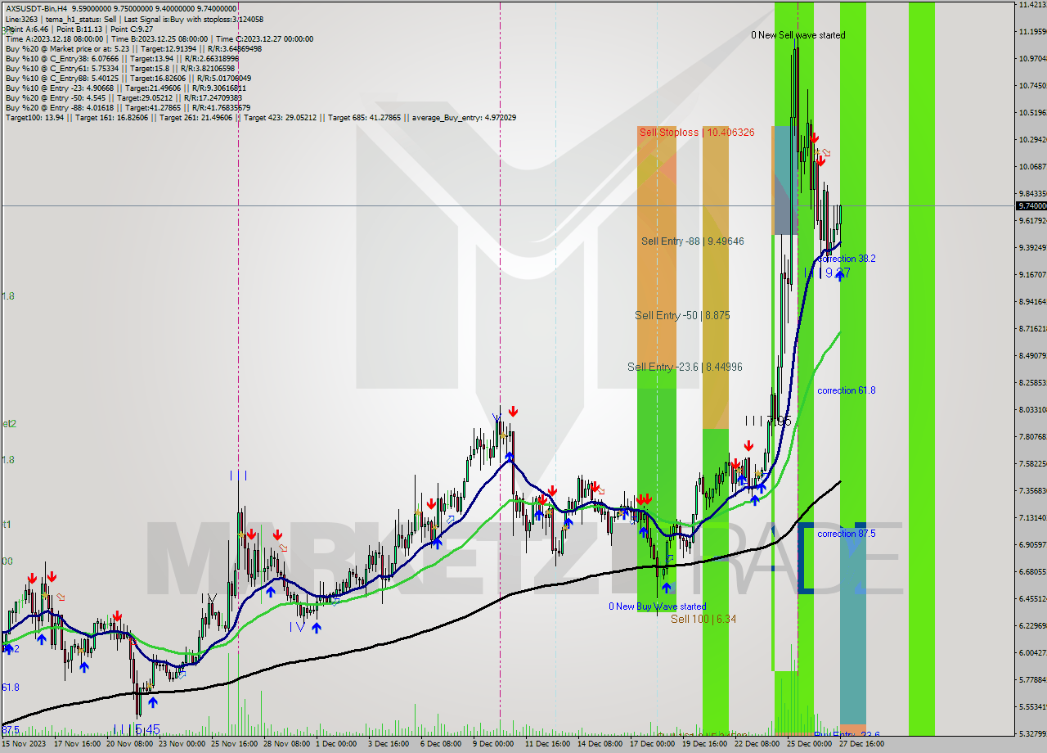This screenshot has width=1047, height=753.
Task: Click the 7.58225 price axis label
Action: click(x=1031, y=464)
